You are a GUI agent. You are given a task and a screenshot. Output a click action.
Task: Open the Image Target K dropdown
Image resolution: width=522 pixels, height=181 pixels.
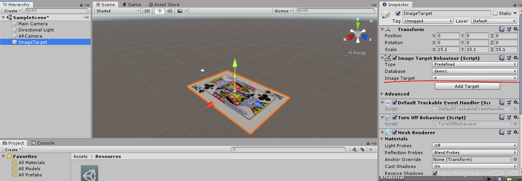[x=475, y=78]
